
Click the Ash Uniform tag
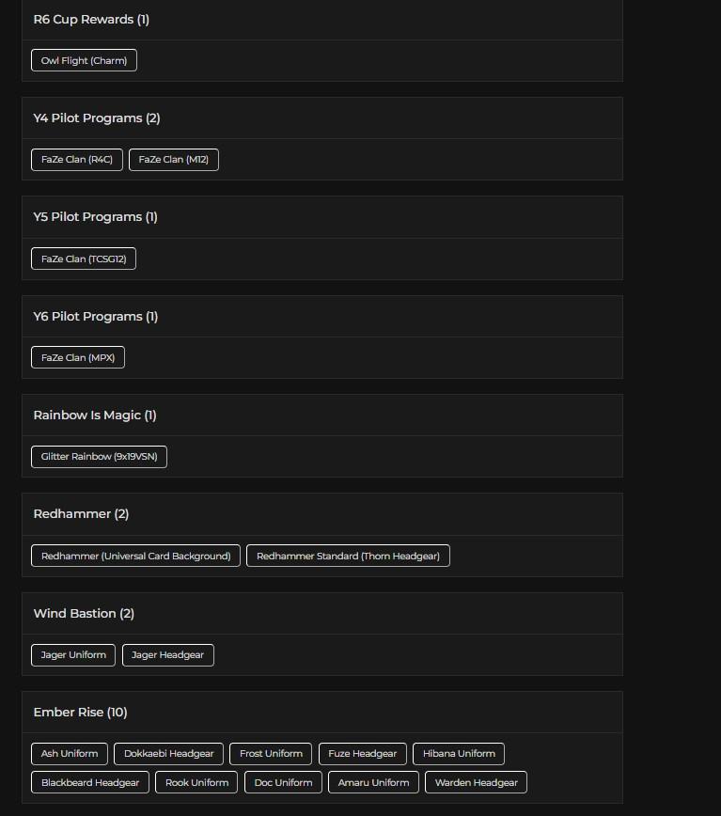[70, 754]
